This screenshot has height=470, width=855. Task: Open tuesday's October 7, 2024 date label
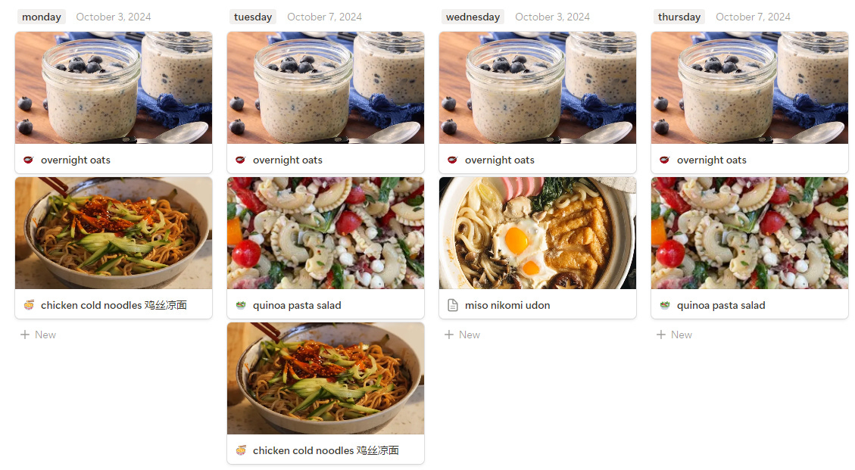pos(324,17)
